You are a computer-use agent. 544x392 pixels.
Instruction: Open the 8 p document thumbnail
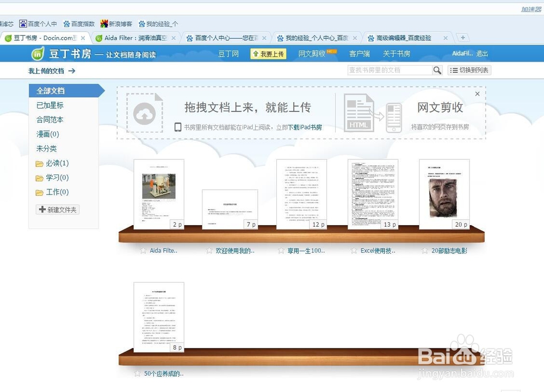tap(159, 317)
